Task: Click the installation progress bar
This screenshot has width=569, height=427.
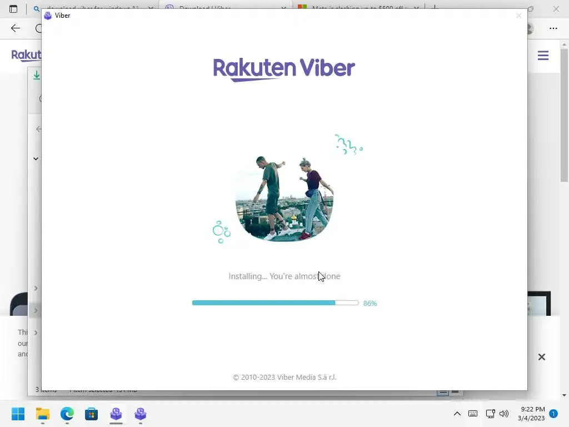Action: (275, 303)
